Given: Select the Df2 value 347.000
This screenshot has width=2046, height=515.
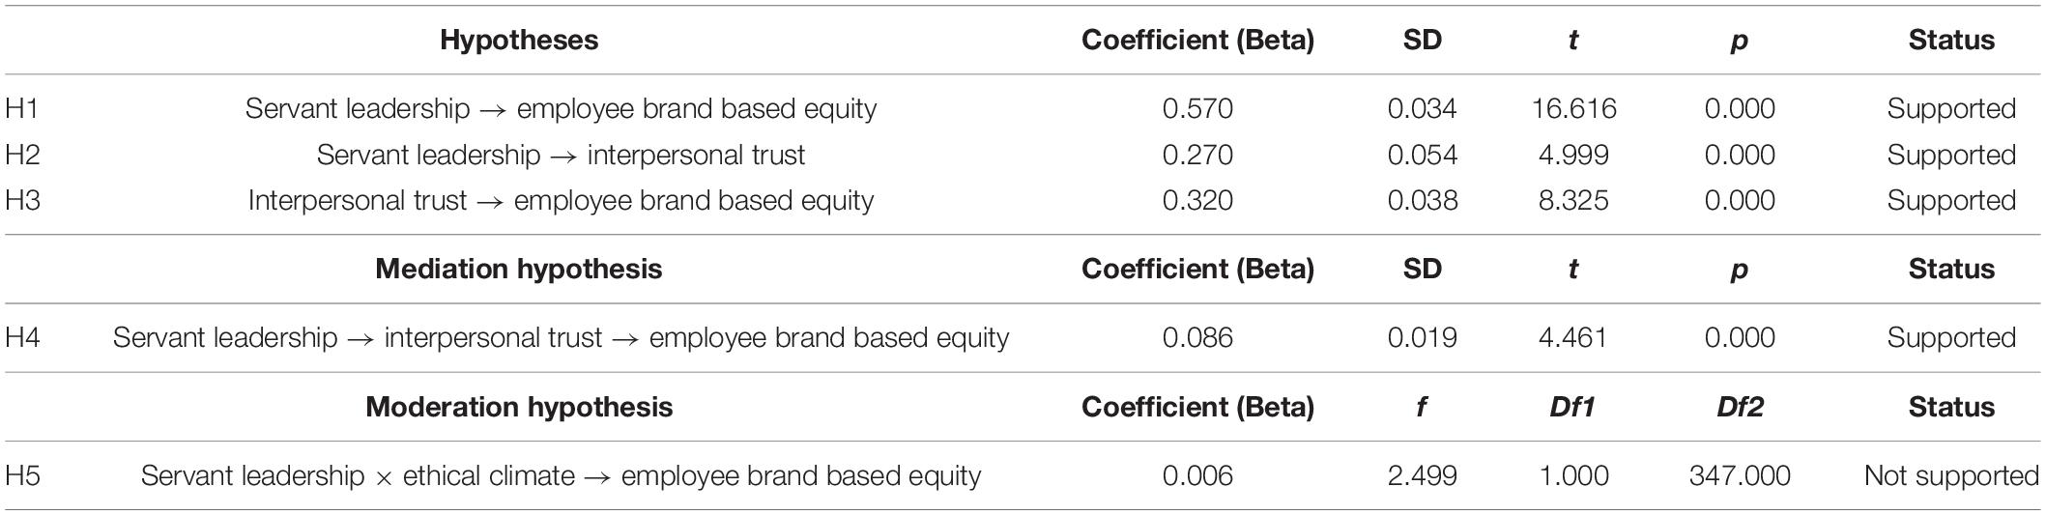Looking at the screenshot, I should coord(1740,475).
